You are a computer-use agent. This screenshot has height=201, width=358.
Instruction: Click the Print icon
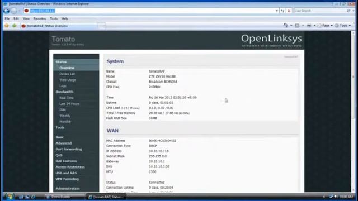coord(309,26)
